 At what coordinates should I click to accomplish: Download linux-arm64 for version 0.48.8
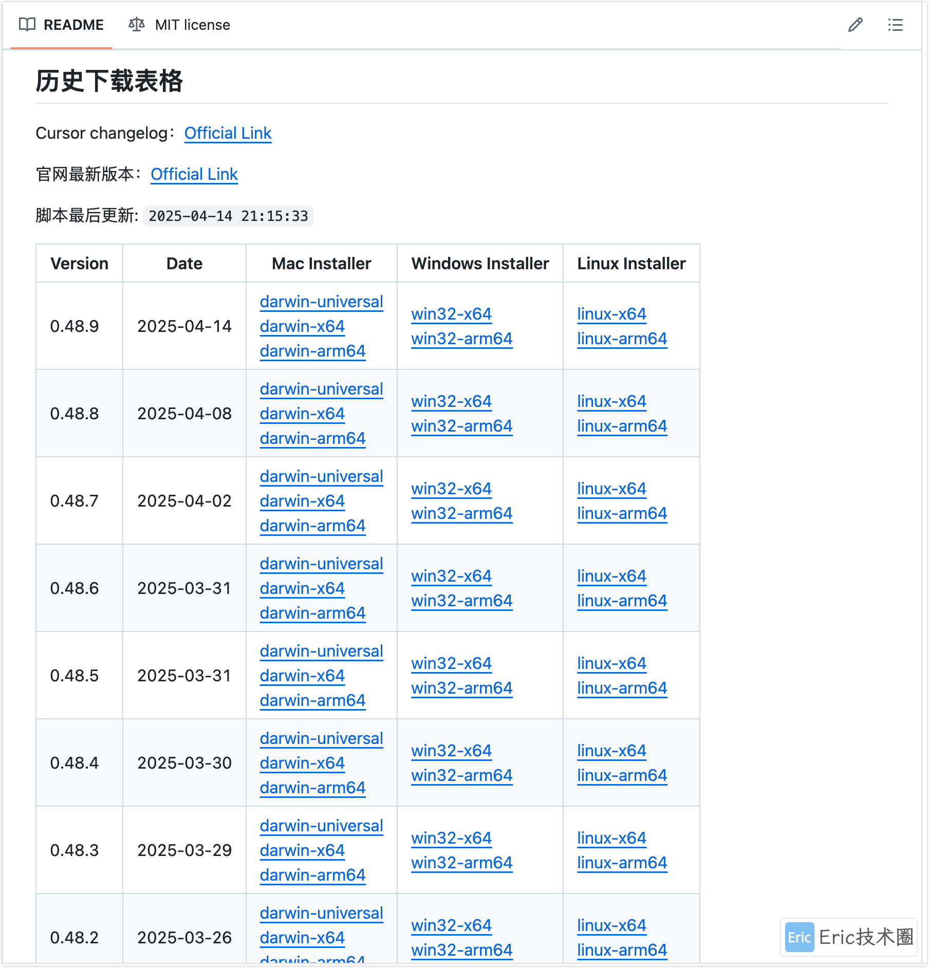622,426
